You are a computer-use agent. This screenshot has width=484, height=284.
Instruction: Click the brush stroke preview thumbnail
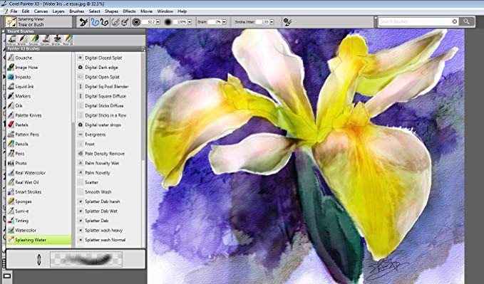tap(86, 258)
